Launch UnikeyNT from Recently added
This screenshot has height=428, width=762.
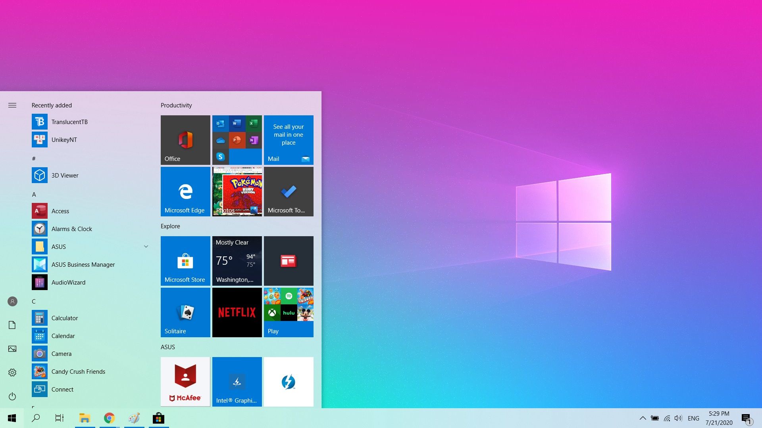pos(91,139)
